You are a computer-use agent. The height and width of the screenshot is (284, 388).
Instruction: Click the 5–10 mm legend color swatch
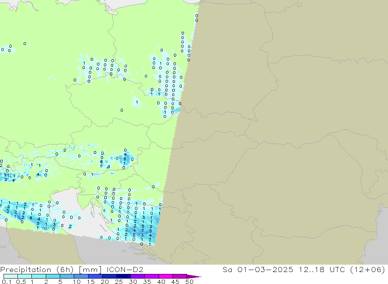pyautogui.click(x=67, y=276)
